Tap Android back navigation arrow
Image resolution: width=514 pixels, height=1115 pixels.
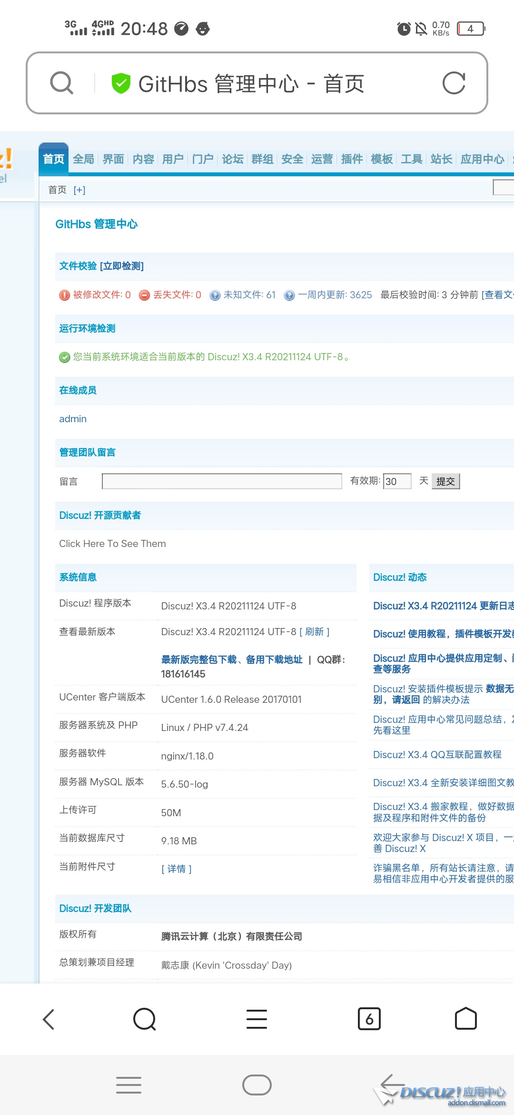point(393,1085)
